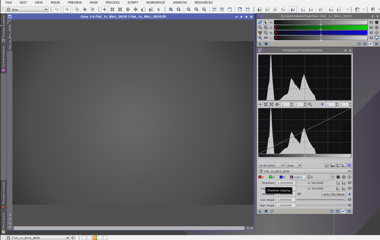
Task: Open the Gray channel display dropdown
Action: click(27, 10)
